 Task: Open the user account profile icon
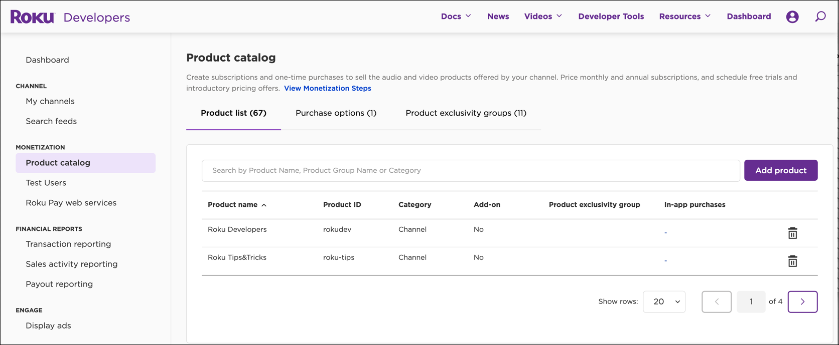coord(792,17)
